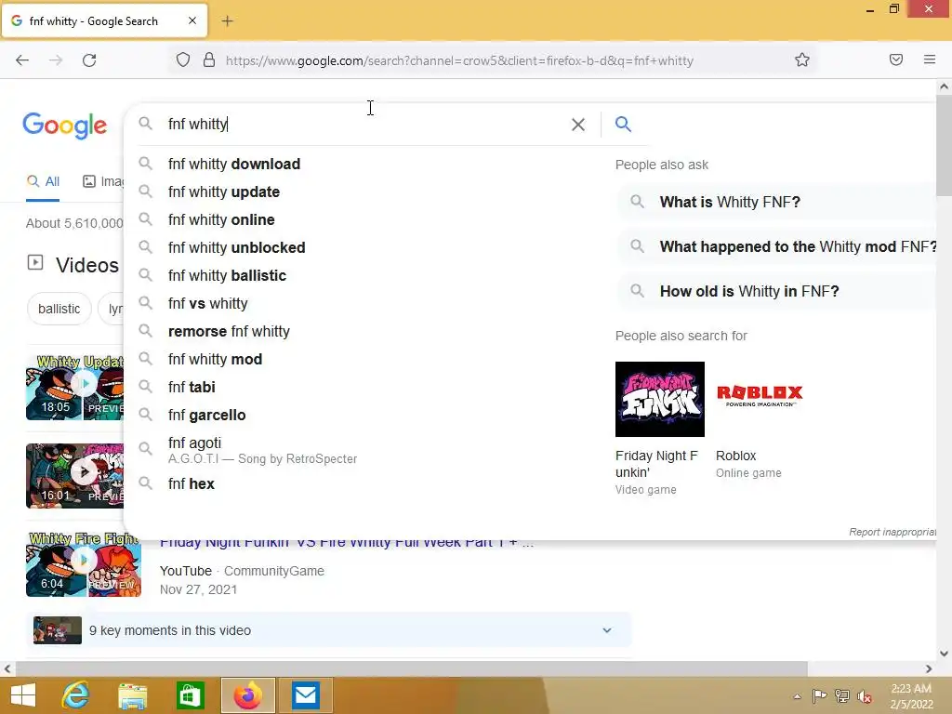Click scroll right arrow on horizontal scrollbar
The image size is (952, 714).
(929, 668)
